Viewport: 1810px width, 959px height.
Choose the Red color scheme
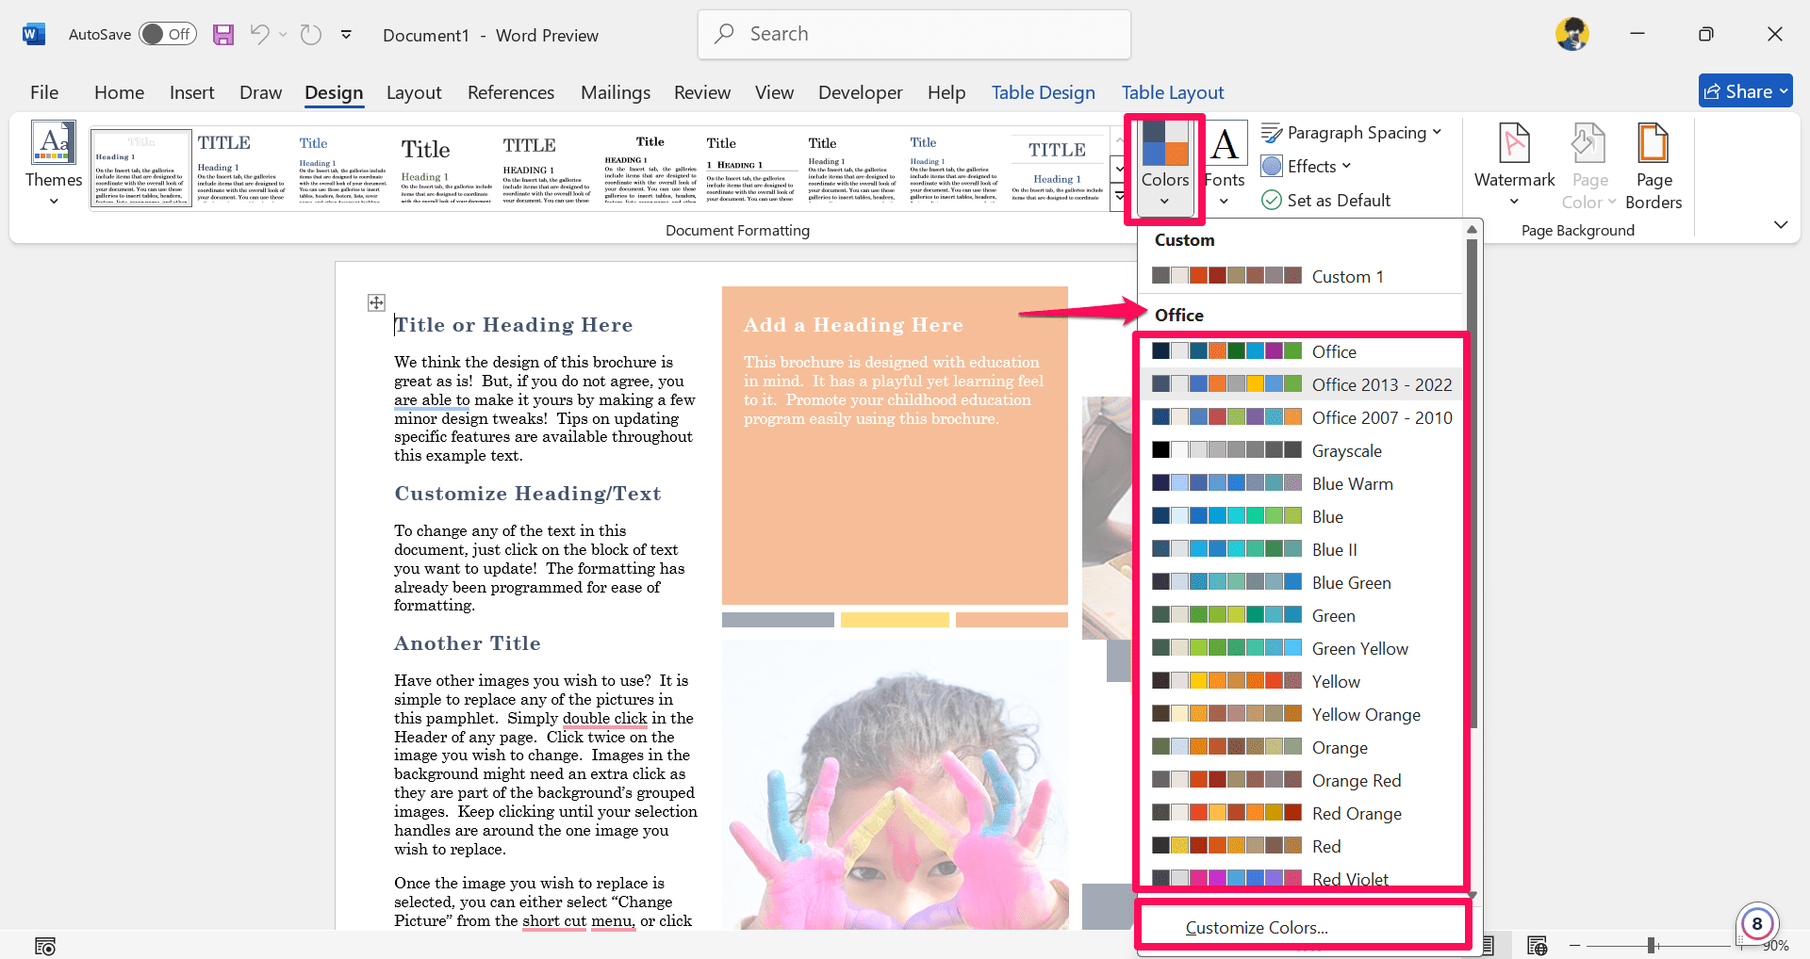click(x=1301, y=846)
